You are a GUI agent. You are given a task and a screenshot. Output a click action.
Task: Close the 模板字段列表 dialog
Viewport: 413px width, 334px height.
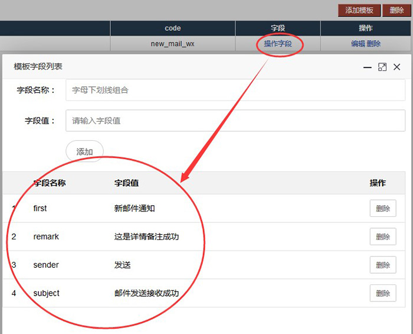(396, 67)
